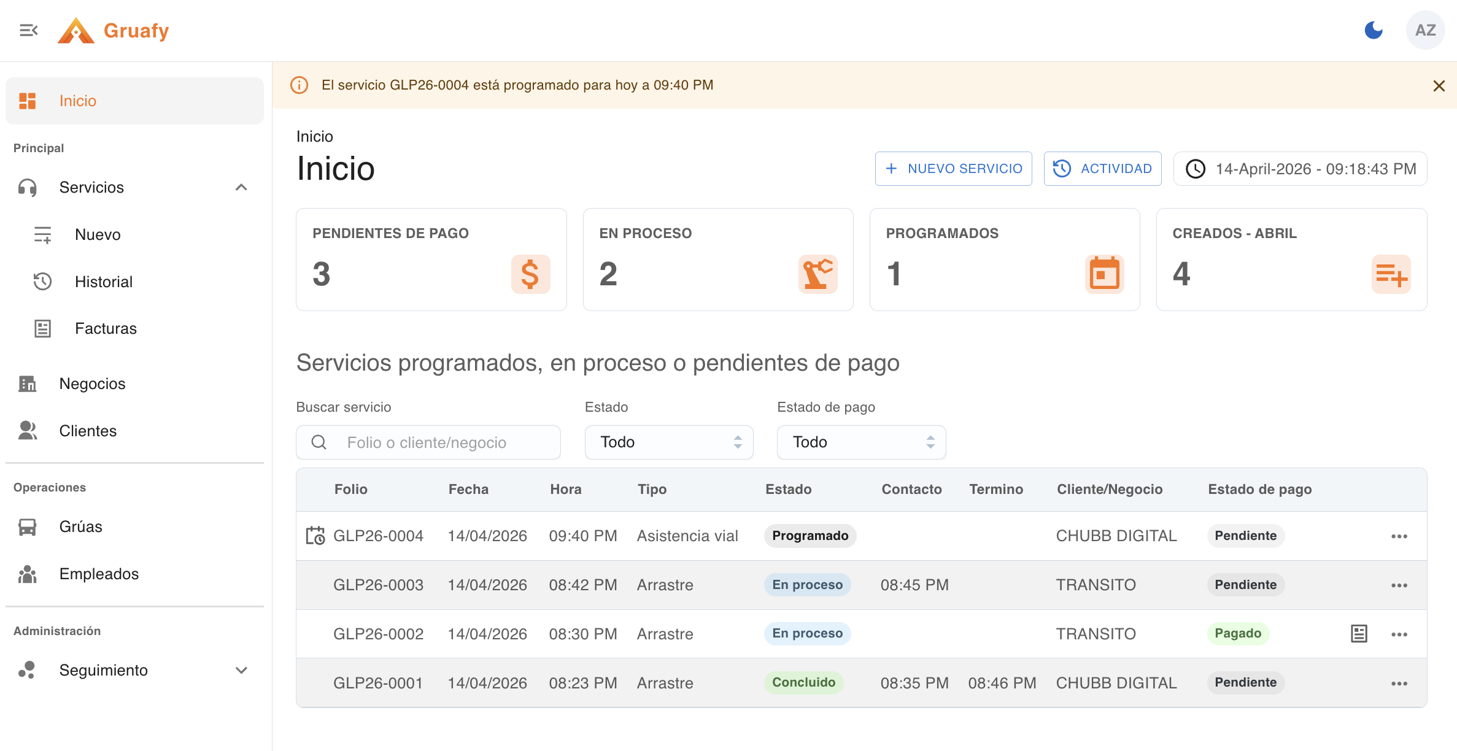Image resolution: width=1457 pixels, height=751 pixels.
Task: Click the Gruafy logo
Action: click(x=114, y=30)
